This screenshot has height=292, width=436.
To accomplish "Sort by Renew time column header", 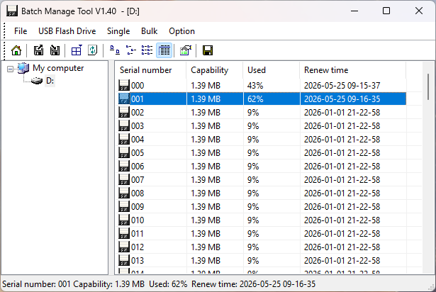I will pos(353,70).
